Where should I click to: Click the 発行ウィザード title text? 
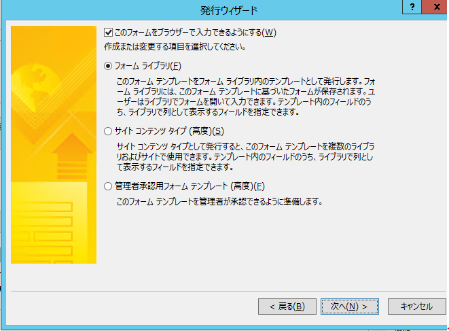coord(229,11)
